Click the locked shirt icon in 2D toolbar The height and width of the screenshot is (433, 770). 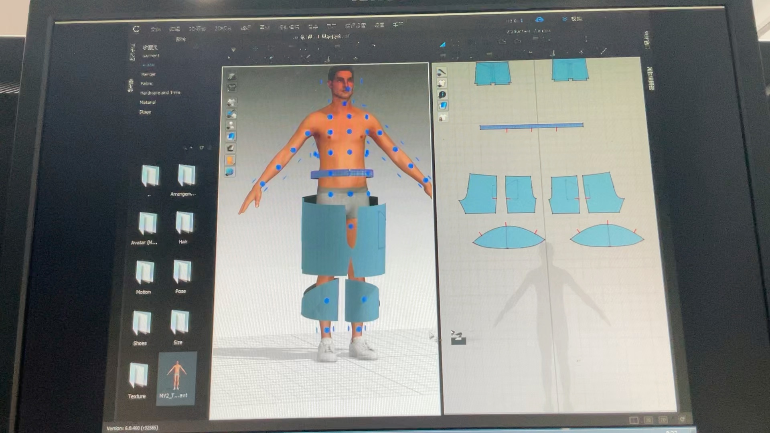pyautogui.click(x=443, y=118)
